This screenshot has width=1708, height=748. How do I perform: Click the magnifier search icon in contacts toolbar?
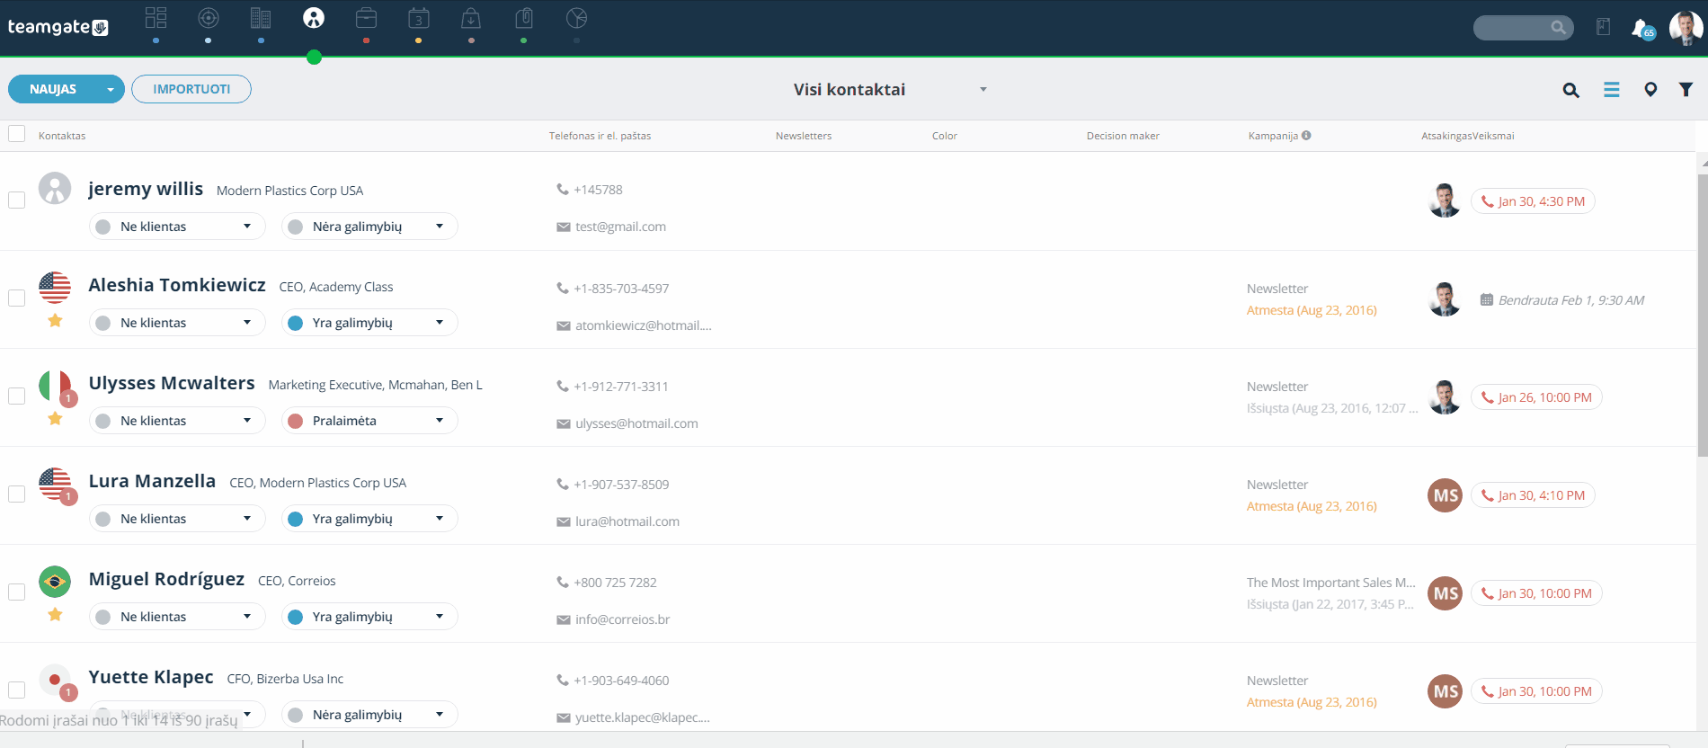(x=1571, y=90)
